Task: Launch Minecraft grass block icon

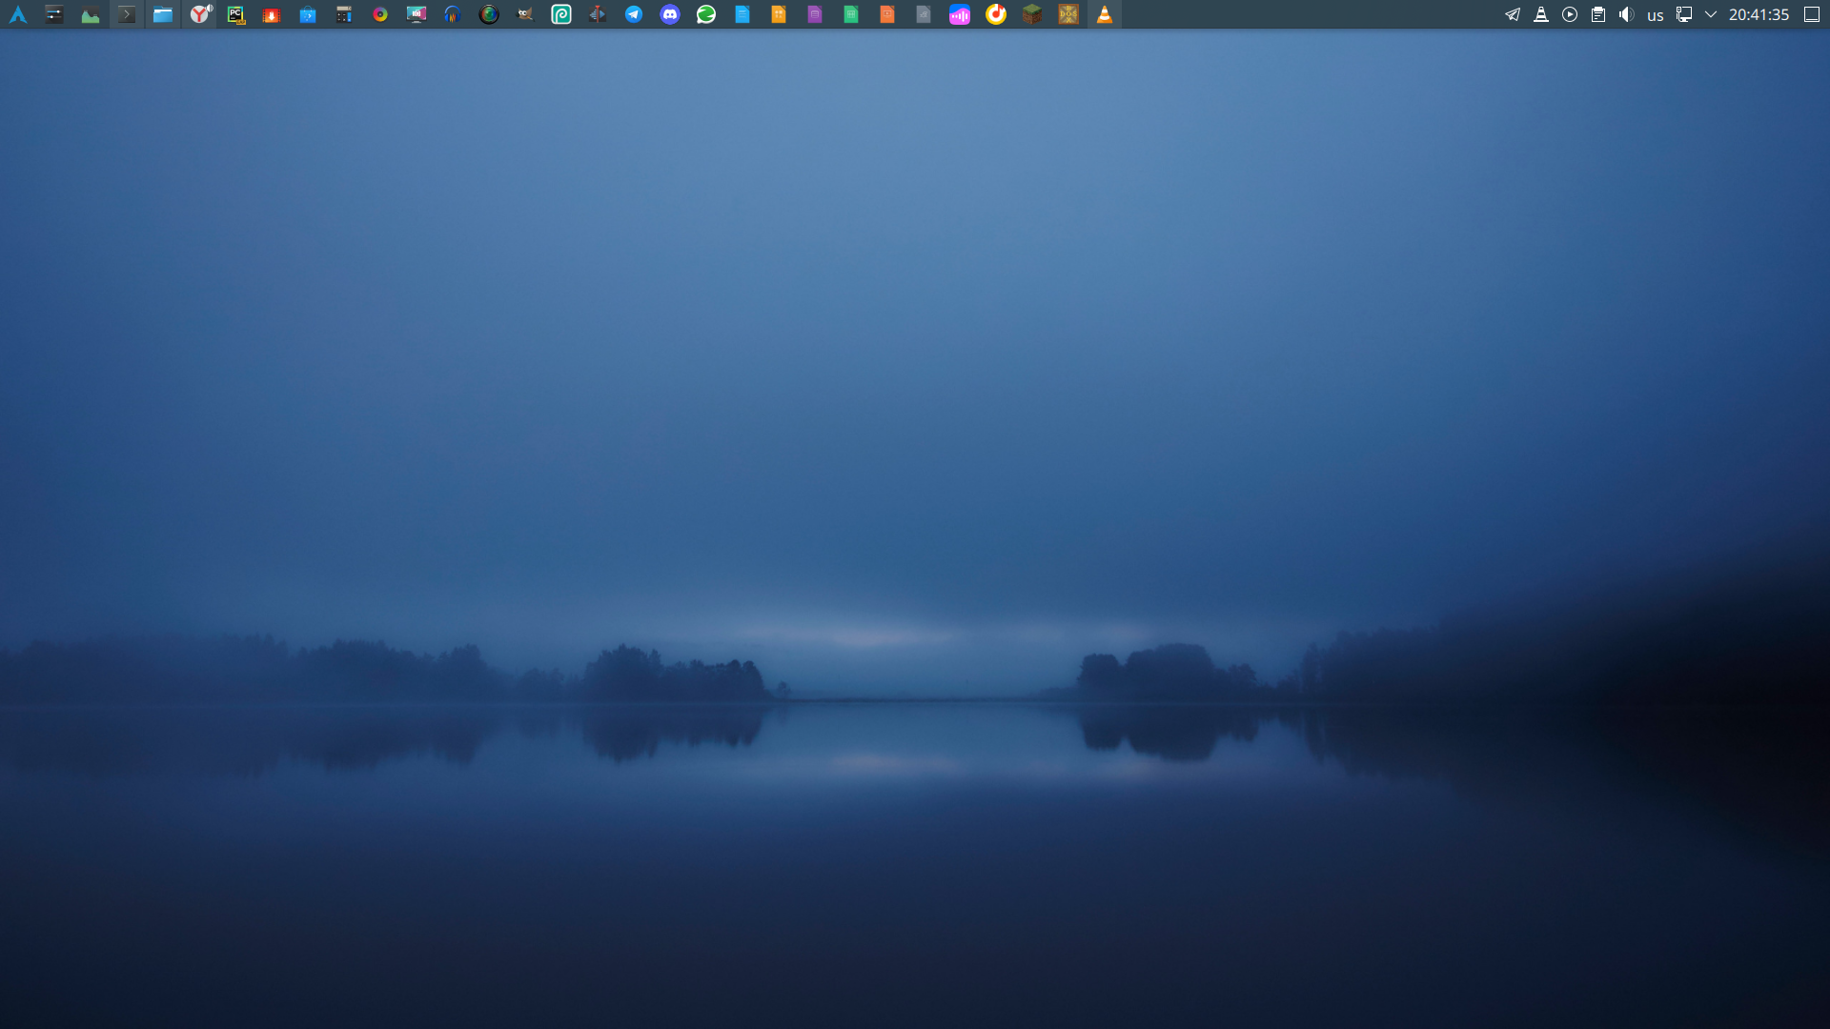Action: coord(1032,14)
